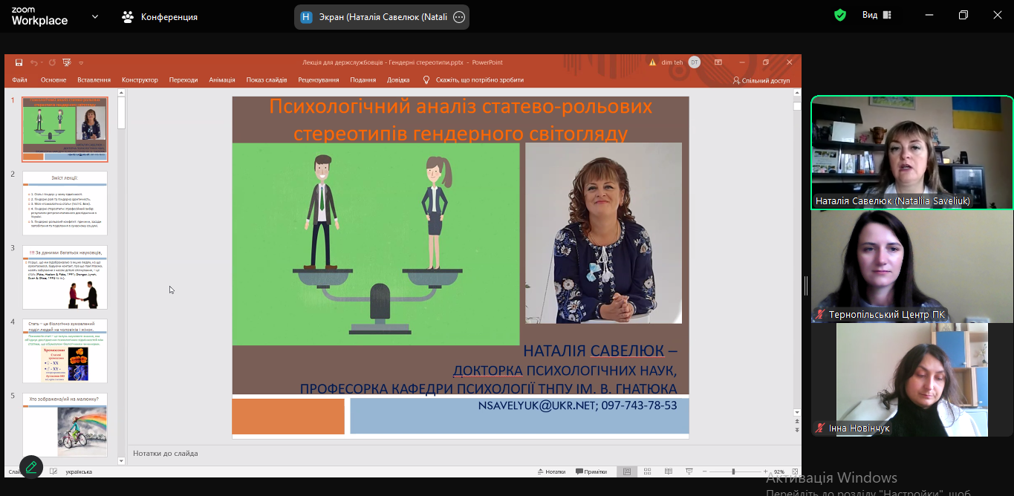This screenshot has width=1014, height=496.
Task: Click the Конференция button in Zoom
Action: click(160, 17)
